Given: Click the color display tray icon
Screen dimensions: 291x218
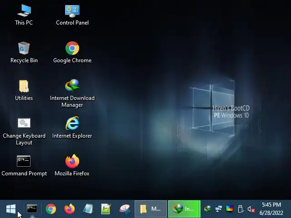Looking at the screenshot, I should pos(230,209).
